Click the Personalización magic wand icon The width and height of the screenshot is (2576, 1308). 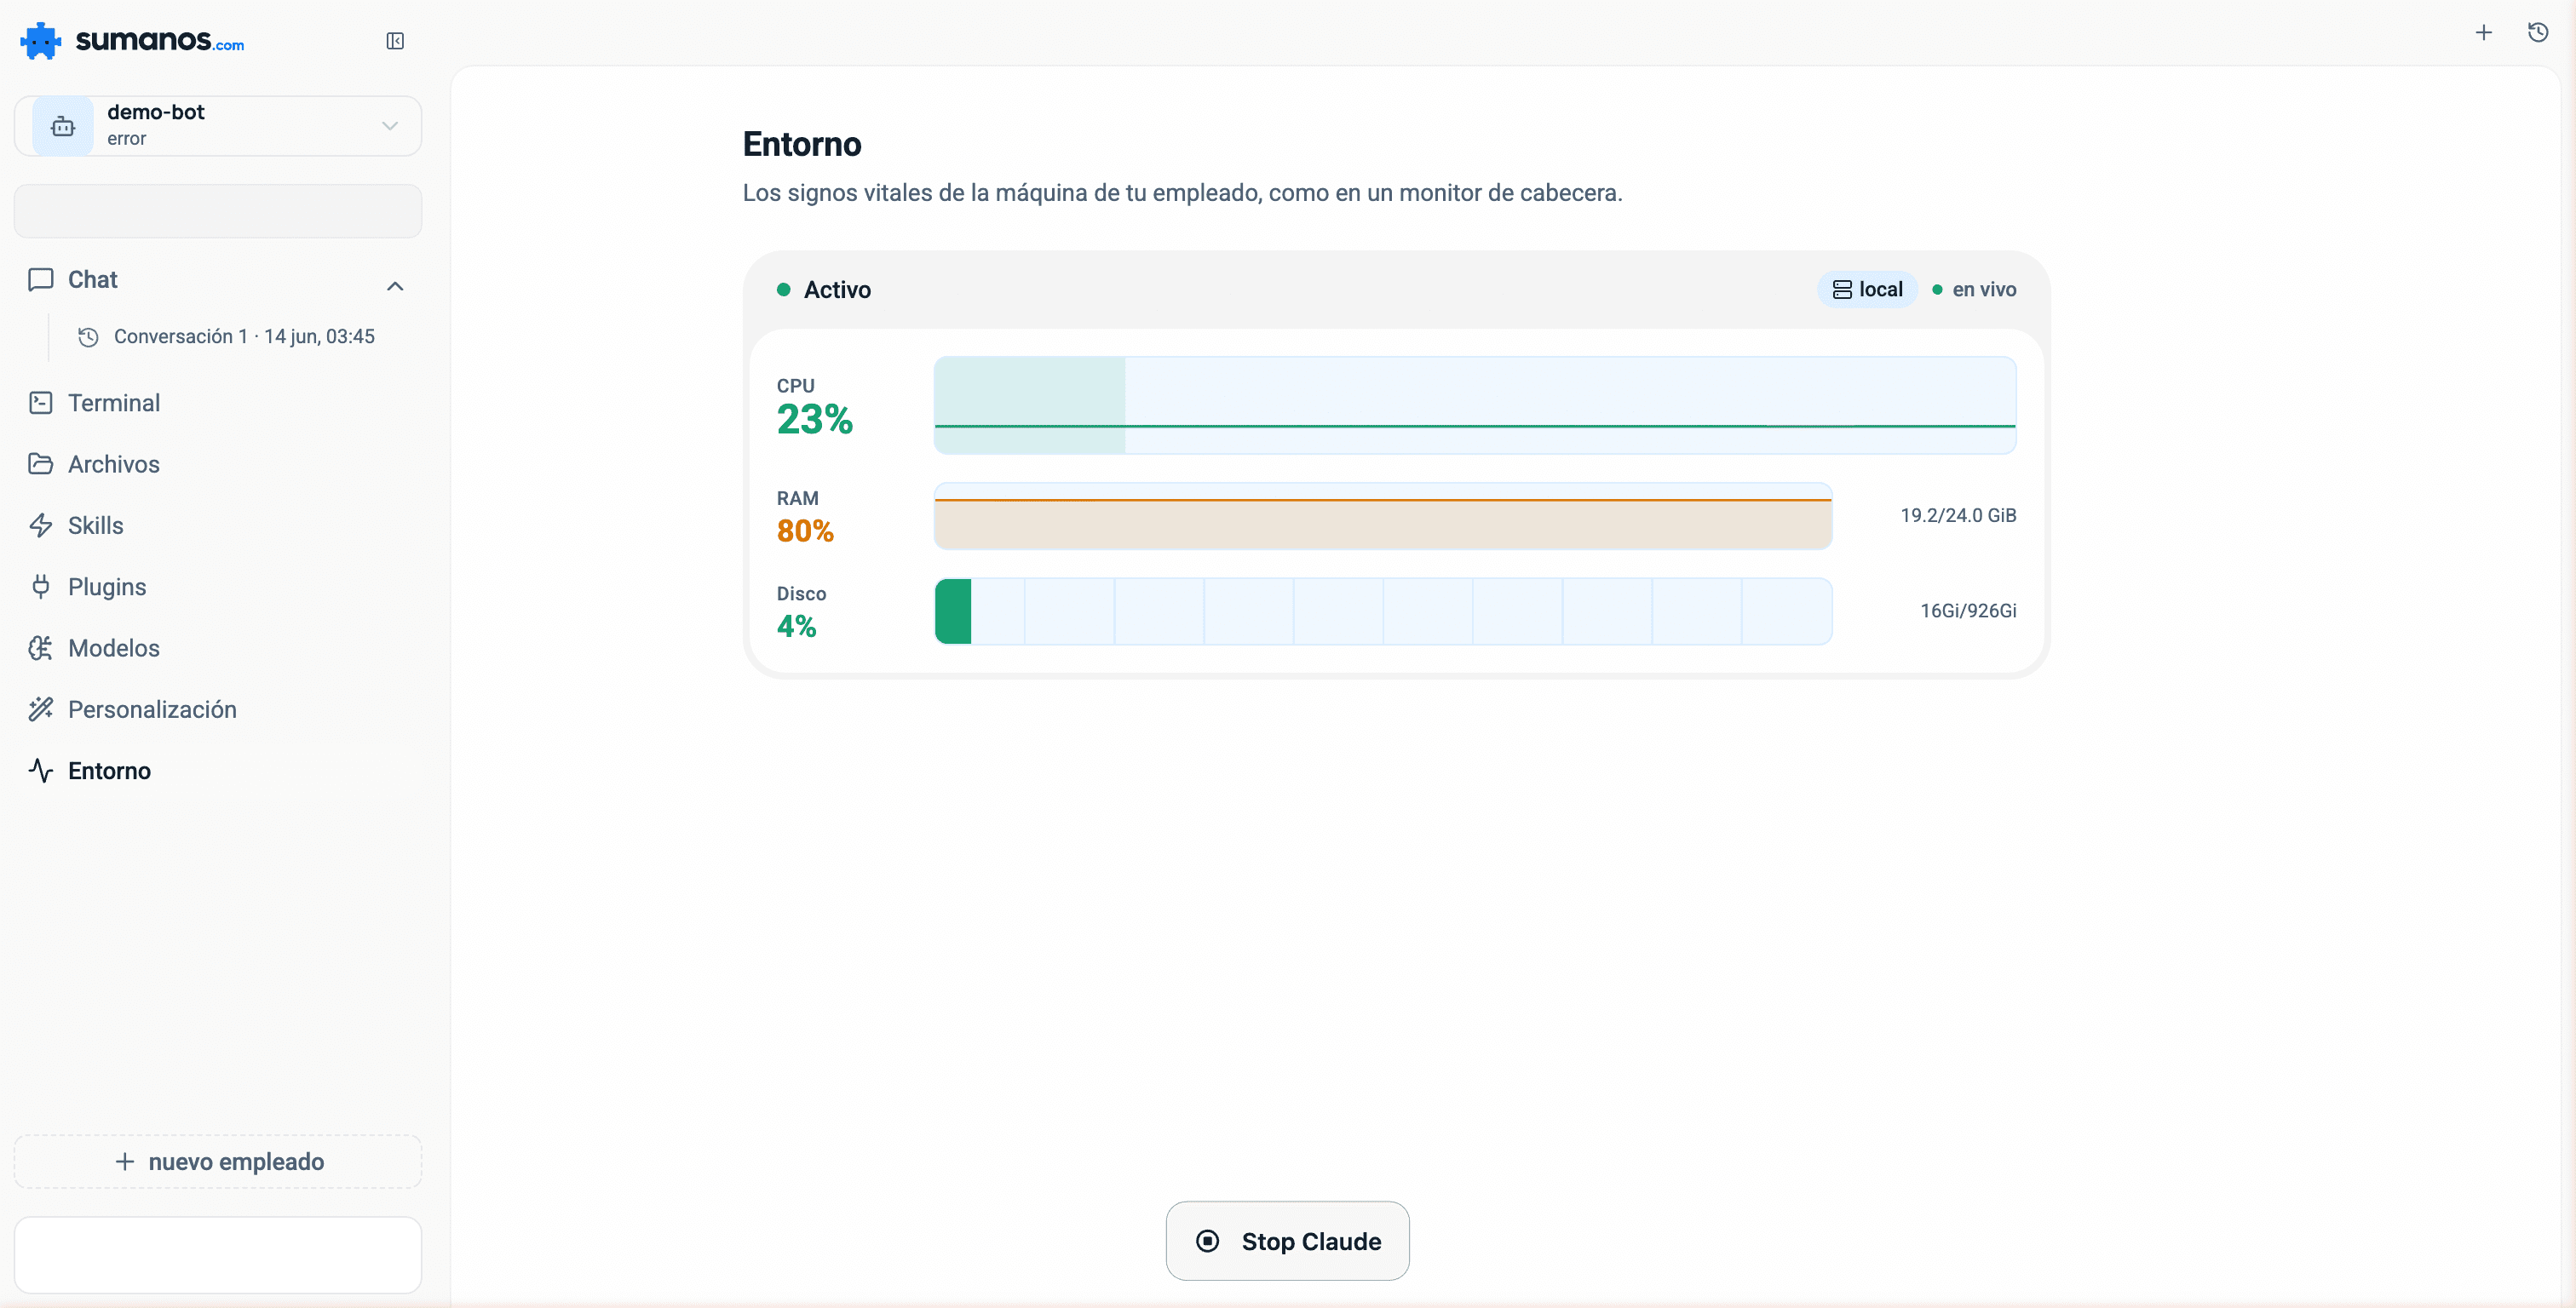tap(41, 709)
